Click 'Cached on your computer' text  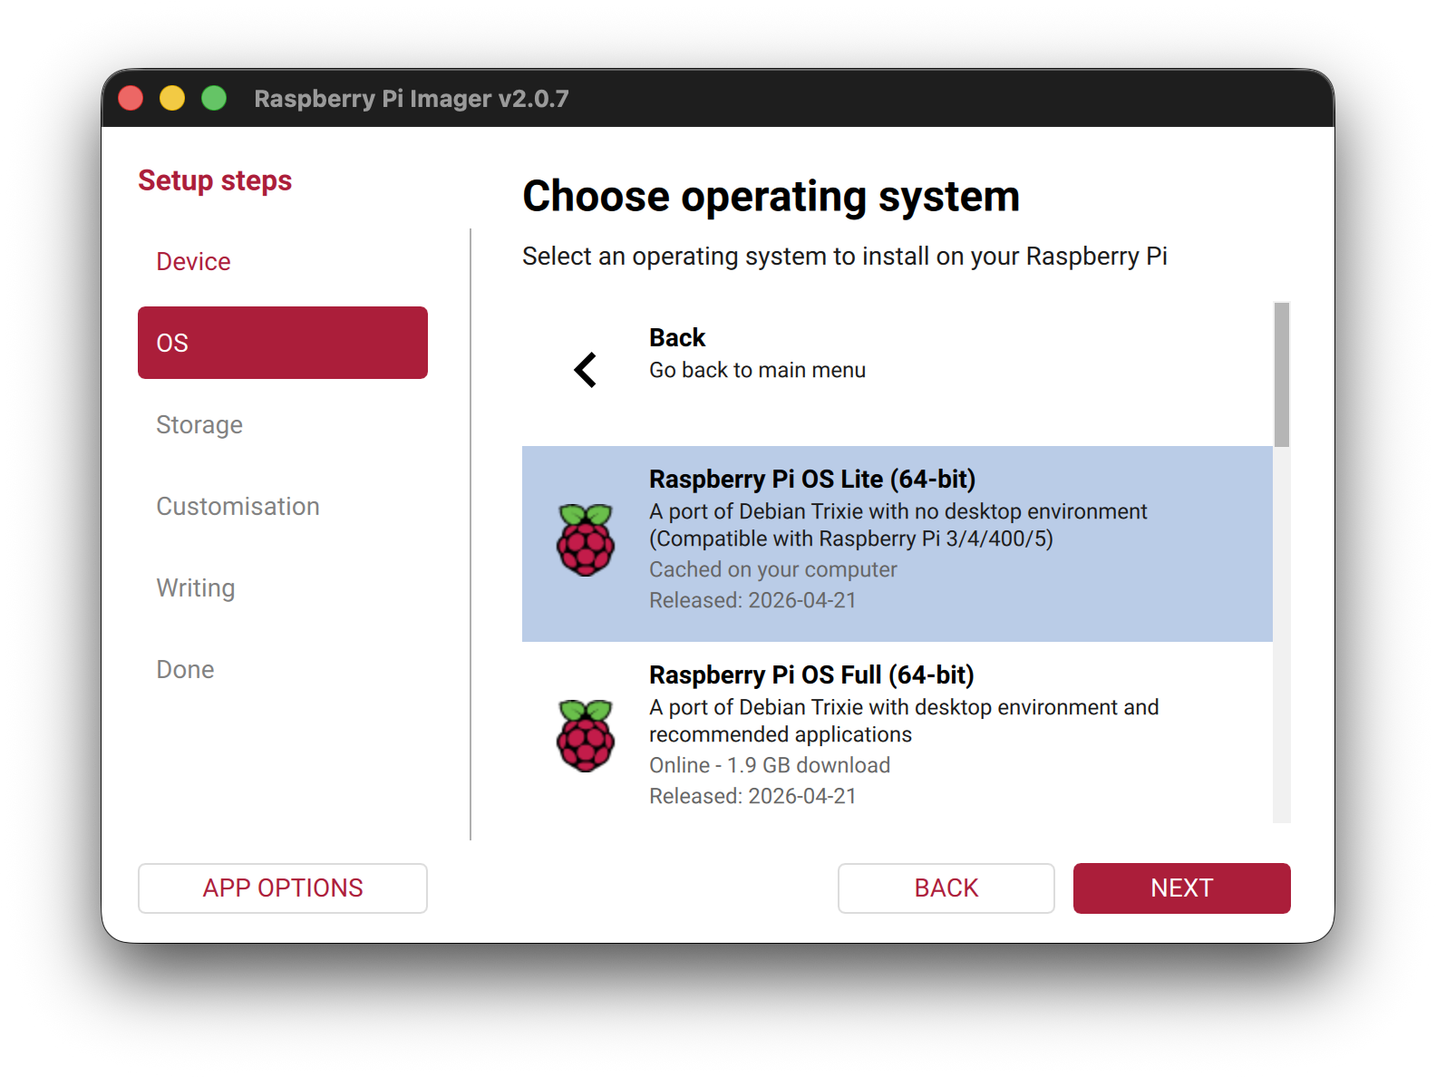pos(773,569)
